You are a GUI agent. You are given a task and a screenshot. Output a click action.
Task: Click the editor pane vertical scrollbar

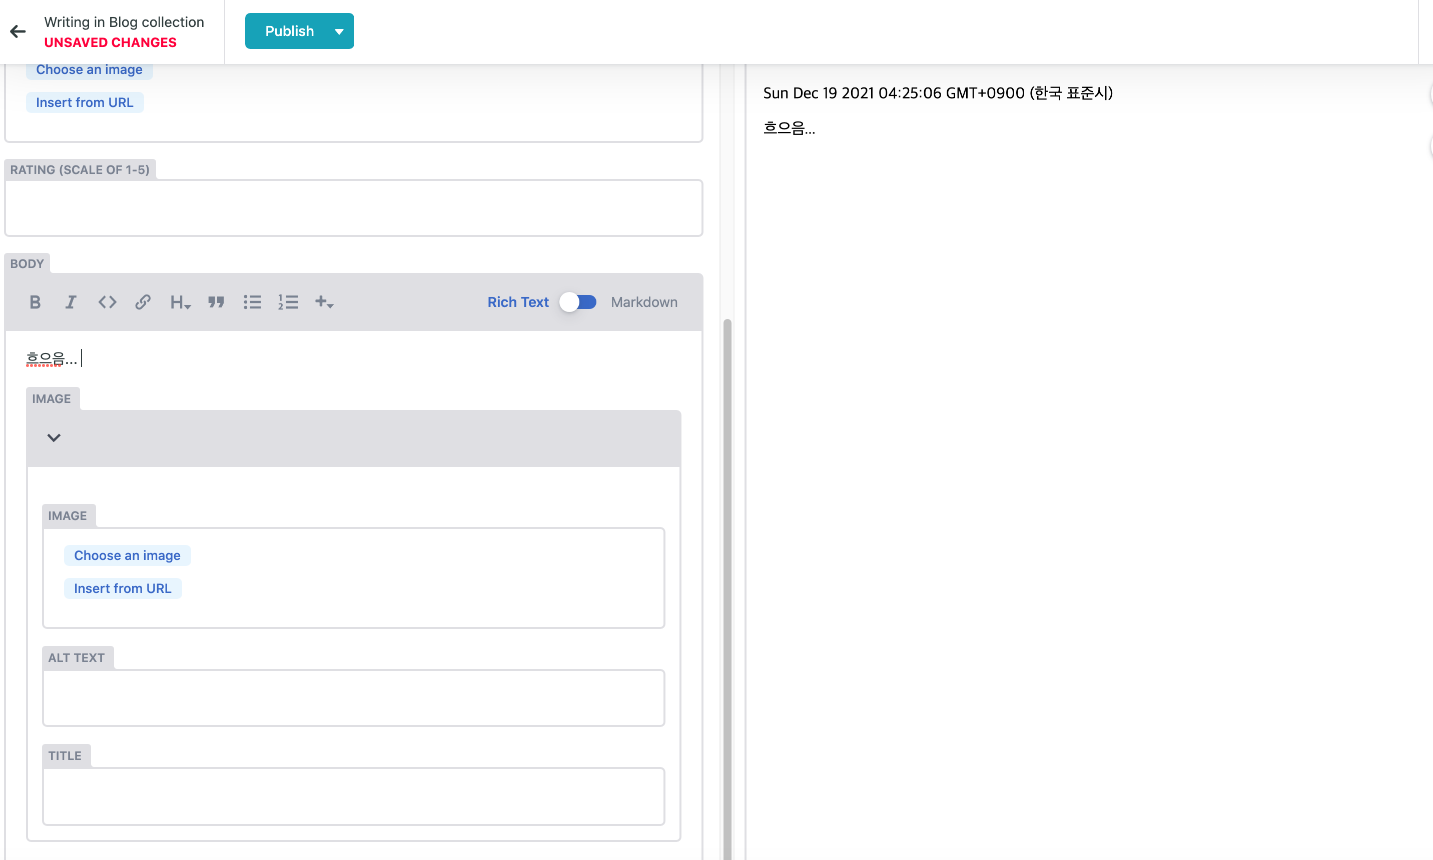(x=727, y=579)
